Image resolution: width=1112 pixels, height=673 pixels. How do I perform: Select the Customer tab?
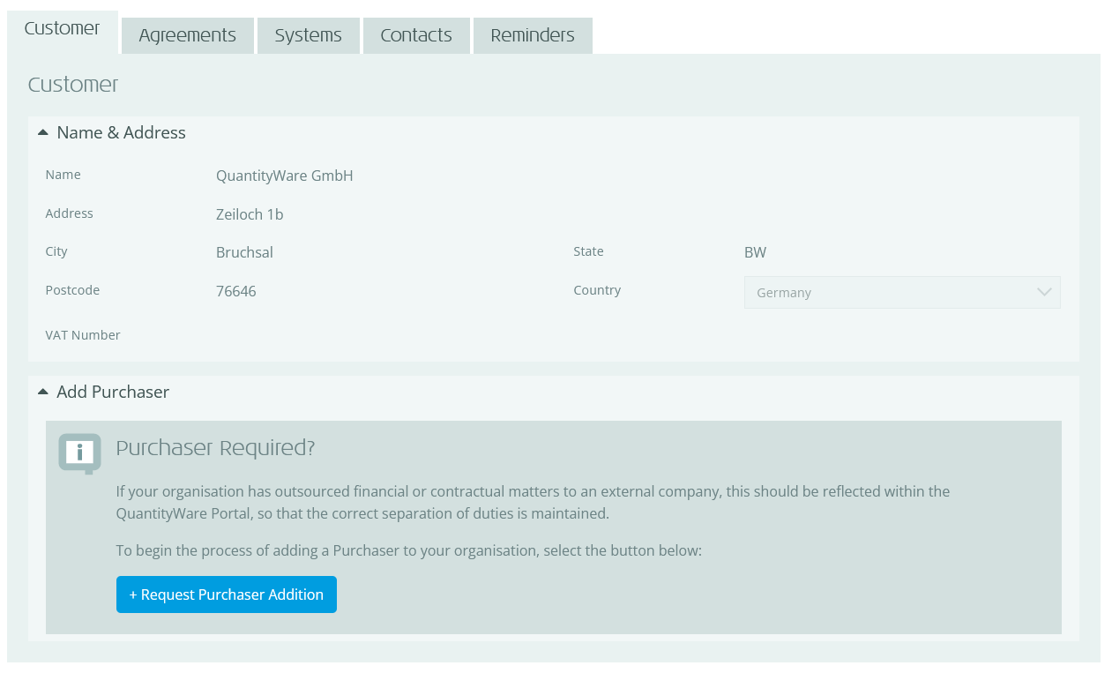pos(62,28)
